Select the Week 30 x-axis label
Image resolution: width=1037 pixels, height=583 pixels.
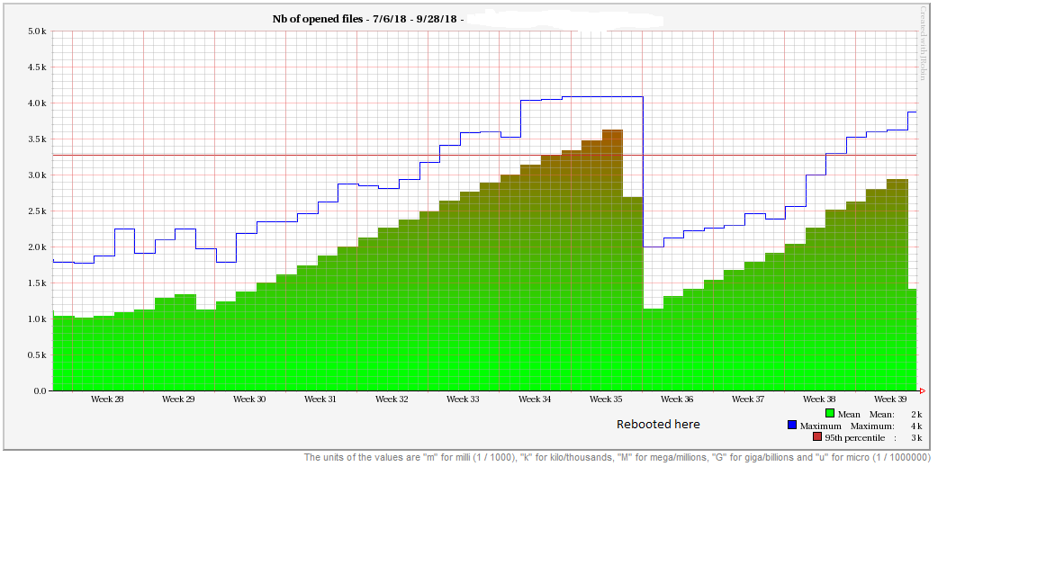coord(249,399)
